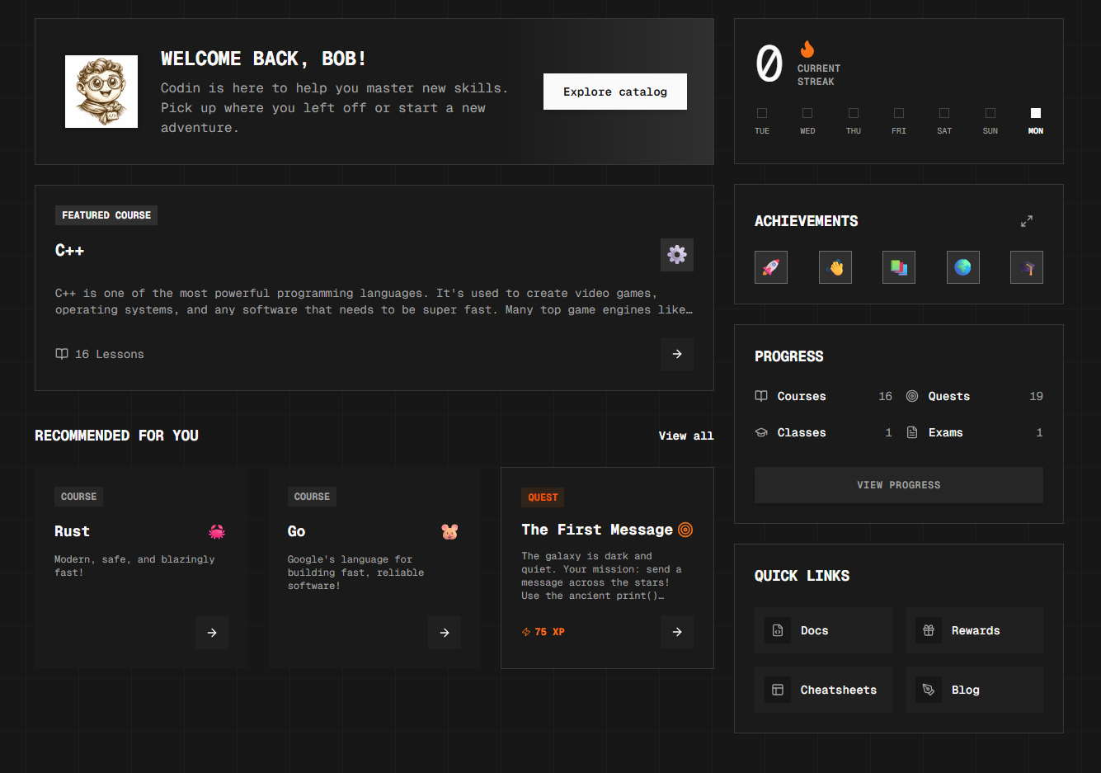Screen dimensions: 1101x773
Task: Click the crab icon on the Rust card
Action: (x=217, y=531)
